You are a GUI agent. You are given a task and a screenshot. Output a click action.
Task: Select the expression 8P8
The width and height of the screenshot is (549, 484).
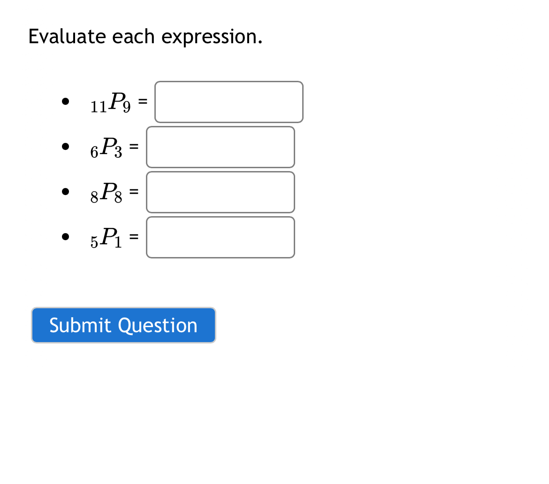(x=107, y=192)
